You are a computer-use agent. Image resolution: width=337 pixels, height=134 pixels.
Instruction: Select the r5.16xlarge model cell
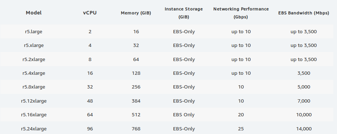tap(34, 115)
